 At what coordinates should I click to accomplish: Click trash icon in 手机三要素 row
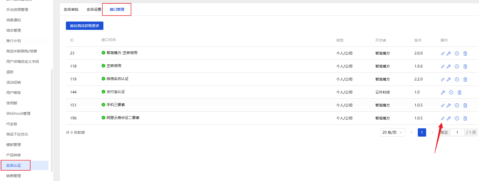[465, 105]
